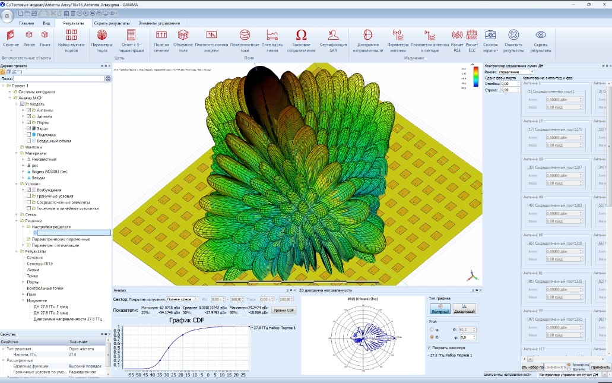Switch to the Главная ribbon tab
Screen dimensions: 612x383
click(27, 23)
